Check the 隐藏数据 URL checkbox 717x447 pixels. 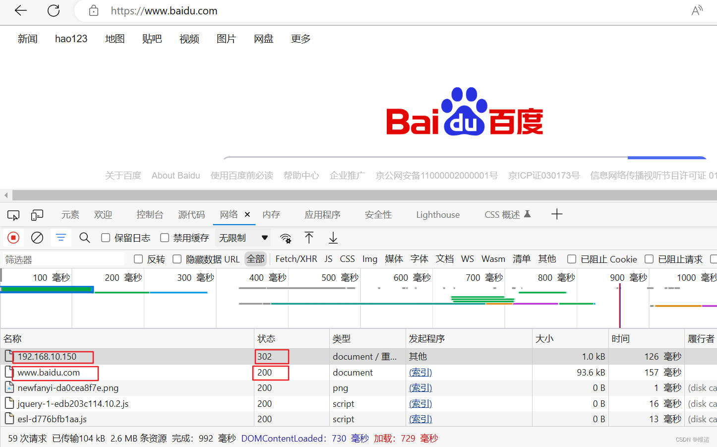tap(177, 259)
